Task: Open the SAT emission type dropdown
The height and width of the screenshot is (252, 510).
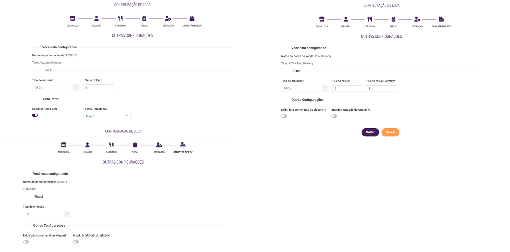Action: [47, 214]
